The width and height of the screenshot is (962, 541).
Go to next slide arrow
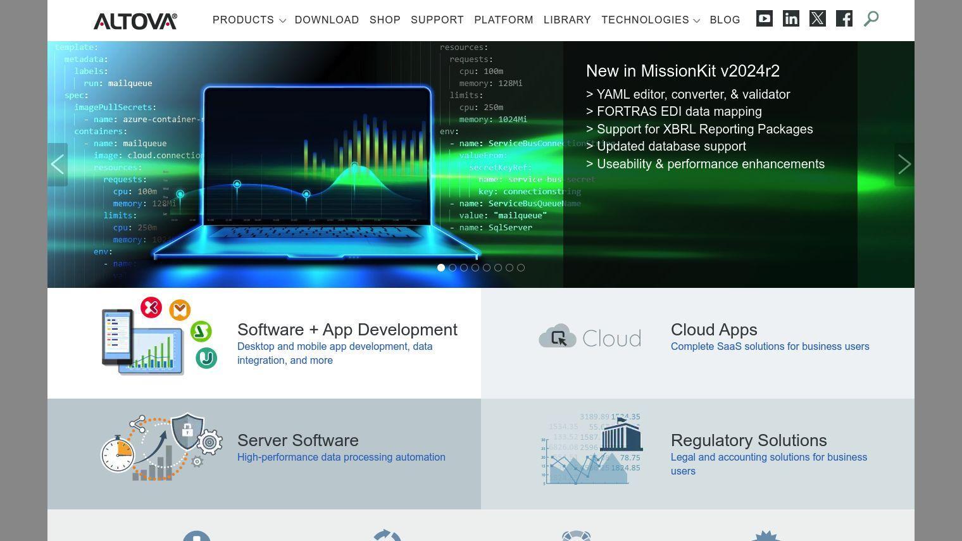click(904, 165)
